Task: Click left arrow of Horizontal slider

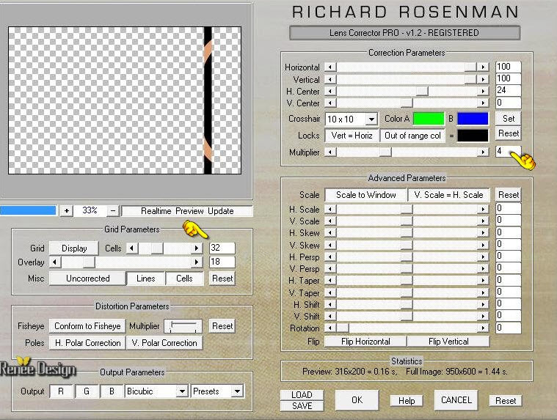Action: [x=330, y=67]
